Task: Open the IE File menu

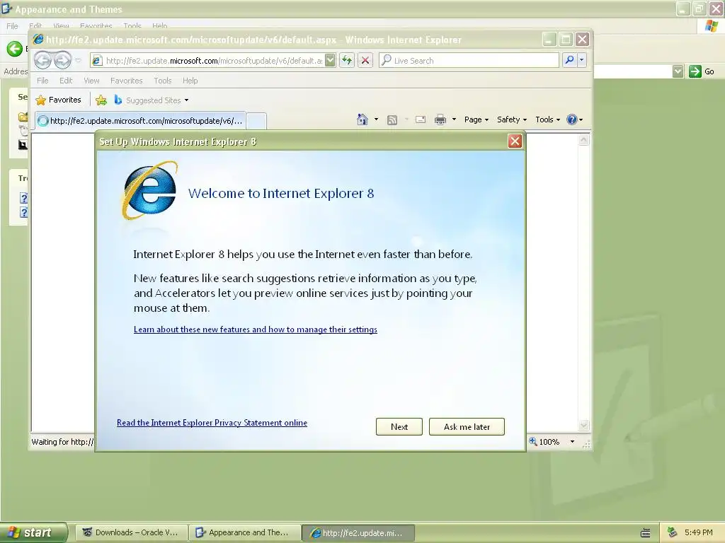Action: [42, 81]
